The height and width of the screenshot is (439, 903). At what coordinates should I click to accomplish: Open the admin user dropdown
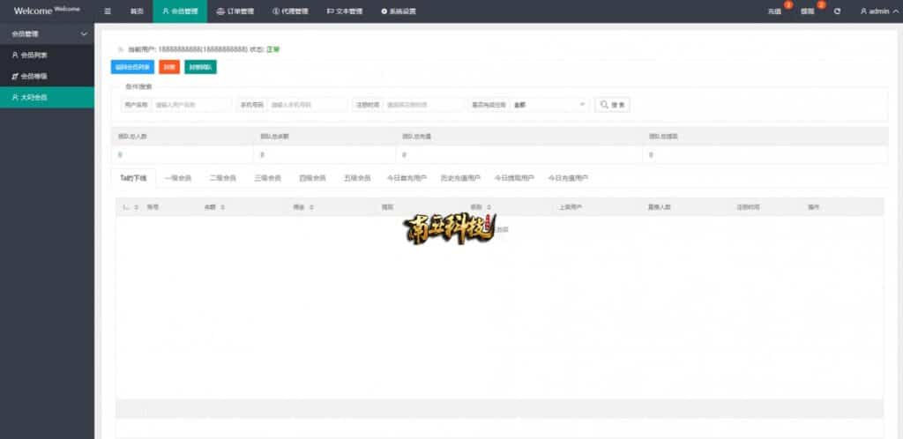coord(878,11)
